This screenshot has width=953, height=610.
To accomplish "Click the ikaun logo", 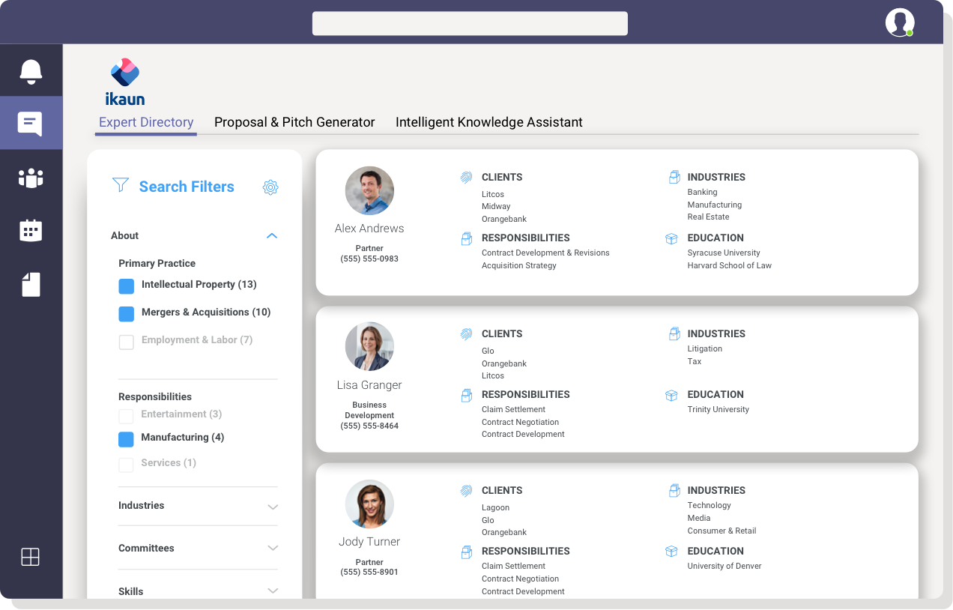I will pos(125,82).
